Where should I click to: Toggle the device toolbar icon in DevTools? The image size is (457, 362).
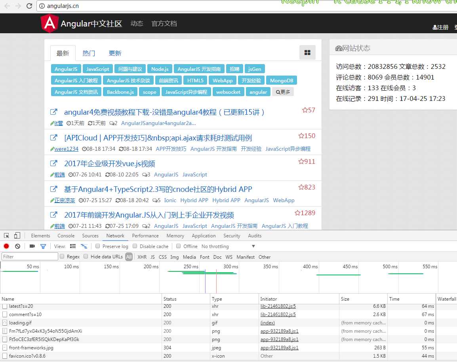click(x=17, y=236)
